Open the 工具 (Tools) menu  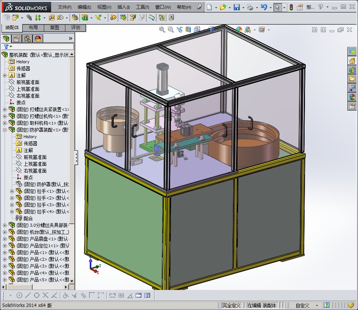[142, 7]
